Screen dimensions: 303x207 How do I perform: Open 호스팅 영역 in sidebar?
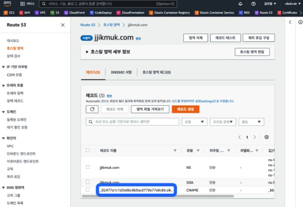[x=15, y=48]
